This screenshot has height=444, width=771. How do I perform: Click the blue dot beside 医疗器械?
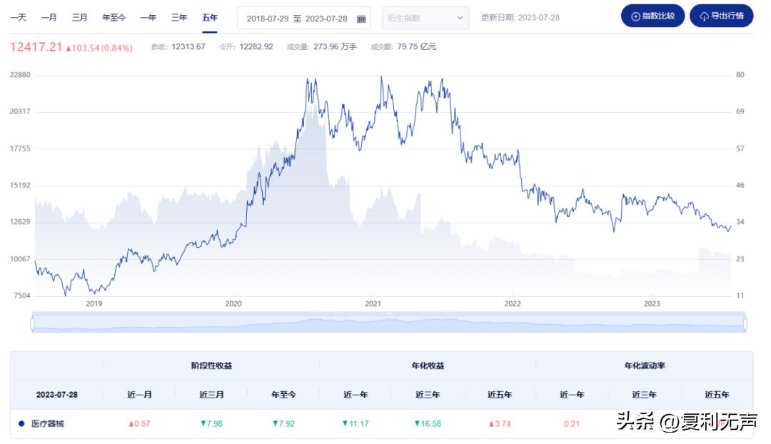pyautogui.click(x=21, y=423)
